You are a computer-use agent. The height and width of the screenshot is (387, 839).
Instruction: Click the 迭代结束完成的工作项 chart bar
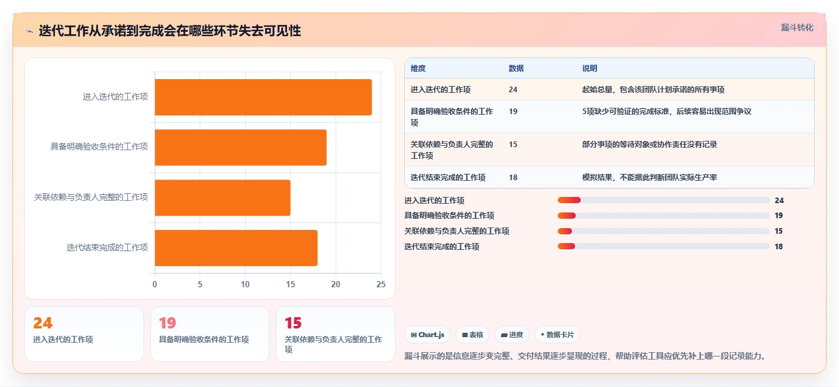(236, 248)
